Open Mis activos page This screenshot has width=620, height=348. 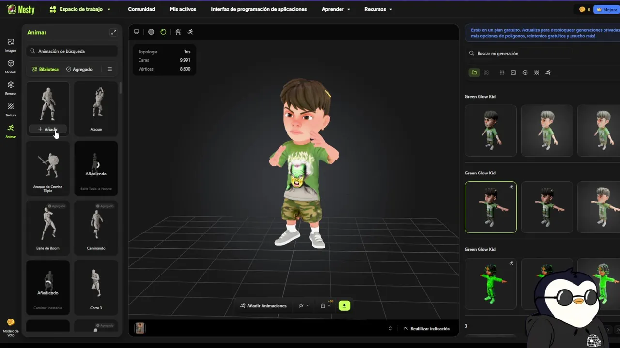(183, 9)
